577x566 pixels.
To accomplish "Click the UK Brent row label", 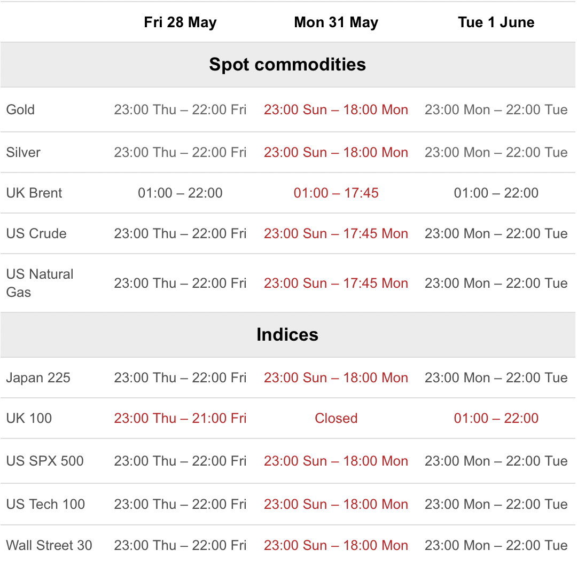I will coord(34,193).
